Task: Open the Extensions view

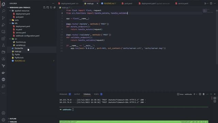Action: (x=3, y=39)
